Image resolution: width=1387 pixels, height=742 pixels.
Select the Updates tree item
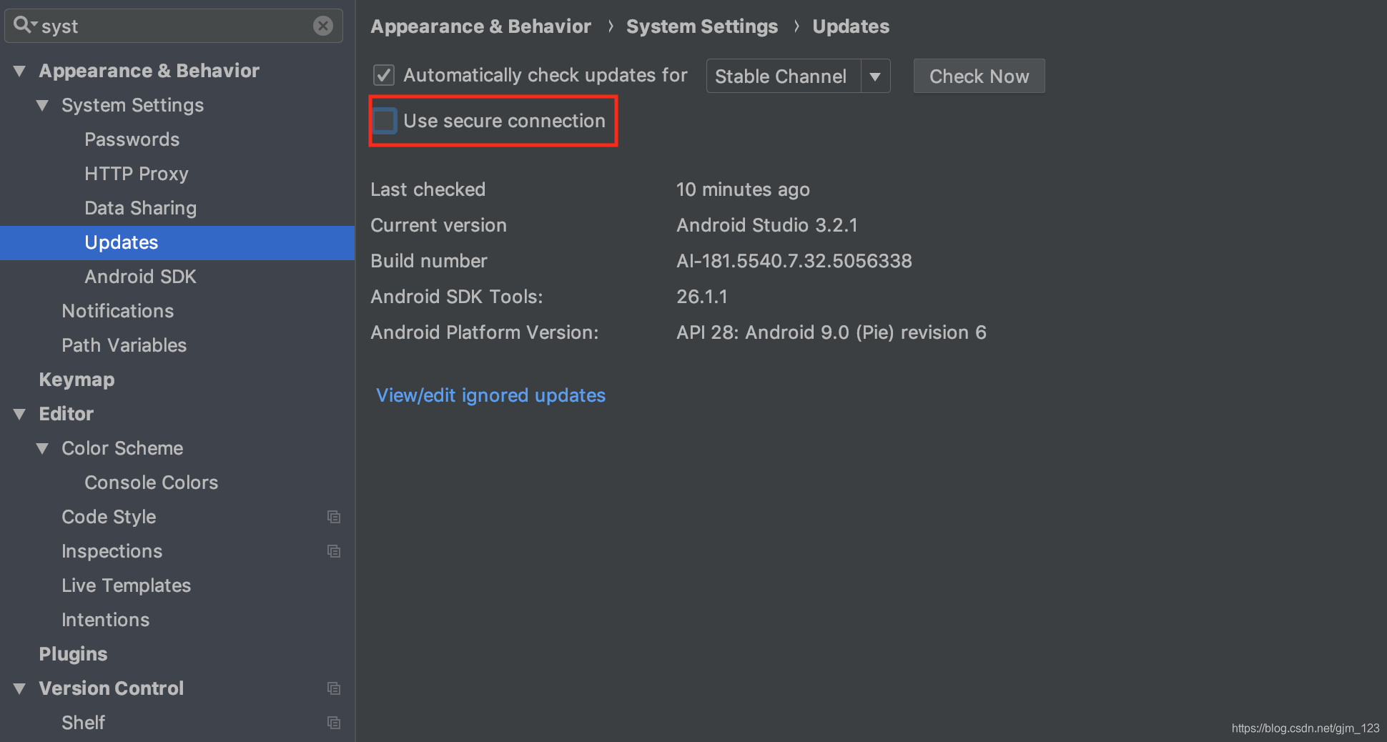pyautogui.click(x=177, y=242)
